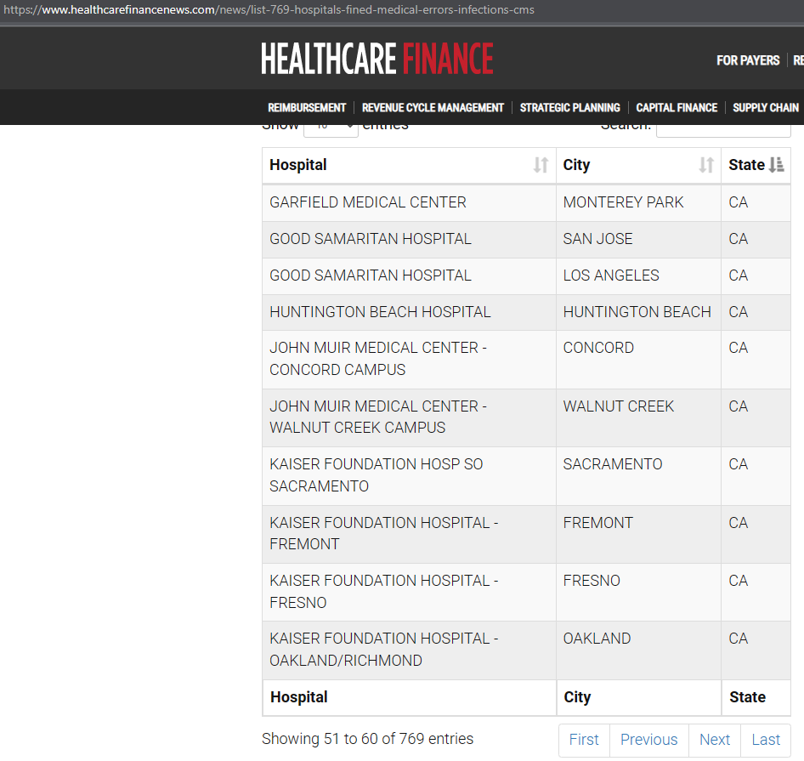Screen dimensions: 804x761
Task: Jump to Last page of results
Action: pos(766,740)
